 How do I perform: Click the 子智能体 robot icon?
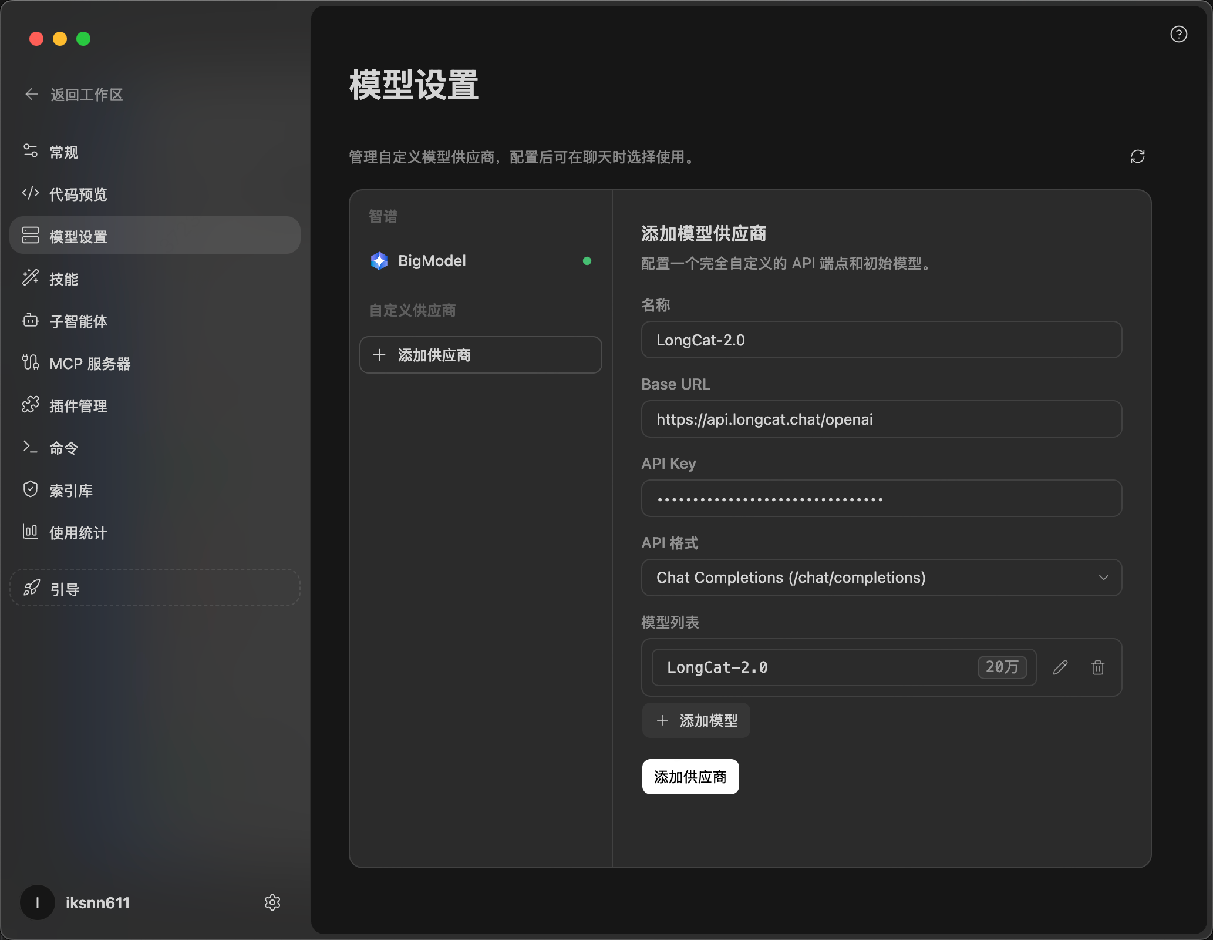point(31,320)
